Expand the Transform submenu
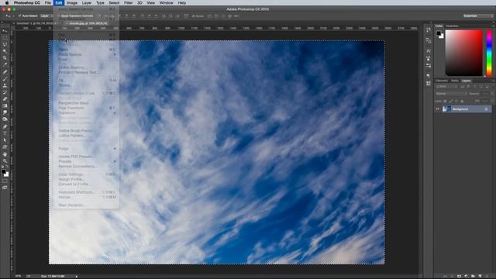496x279 pixels. 87,112
